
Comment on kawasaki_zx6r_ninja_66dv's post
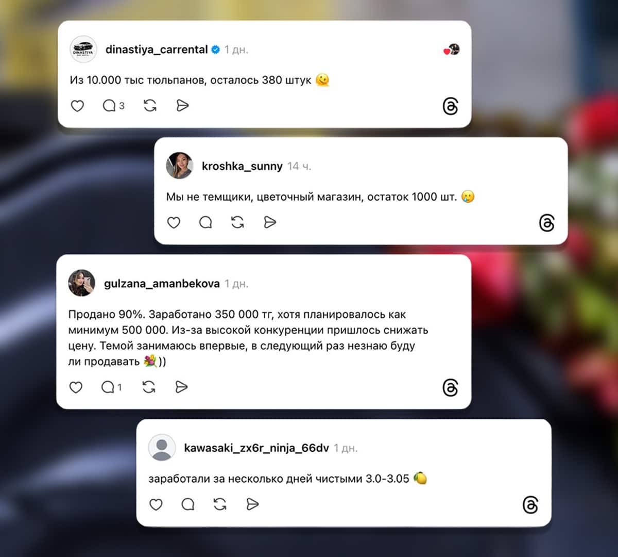(x=188, y=504)
